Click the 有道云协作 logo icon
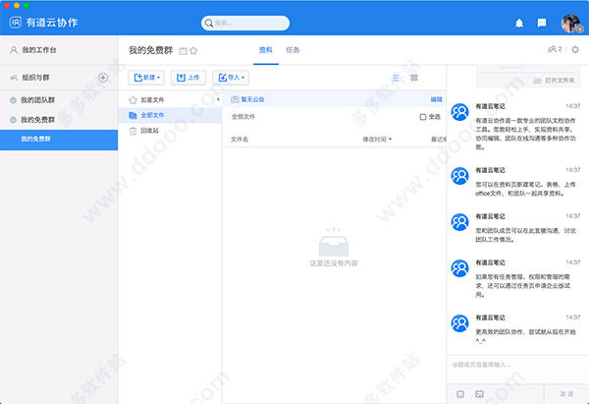 (x=16, y=23)
